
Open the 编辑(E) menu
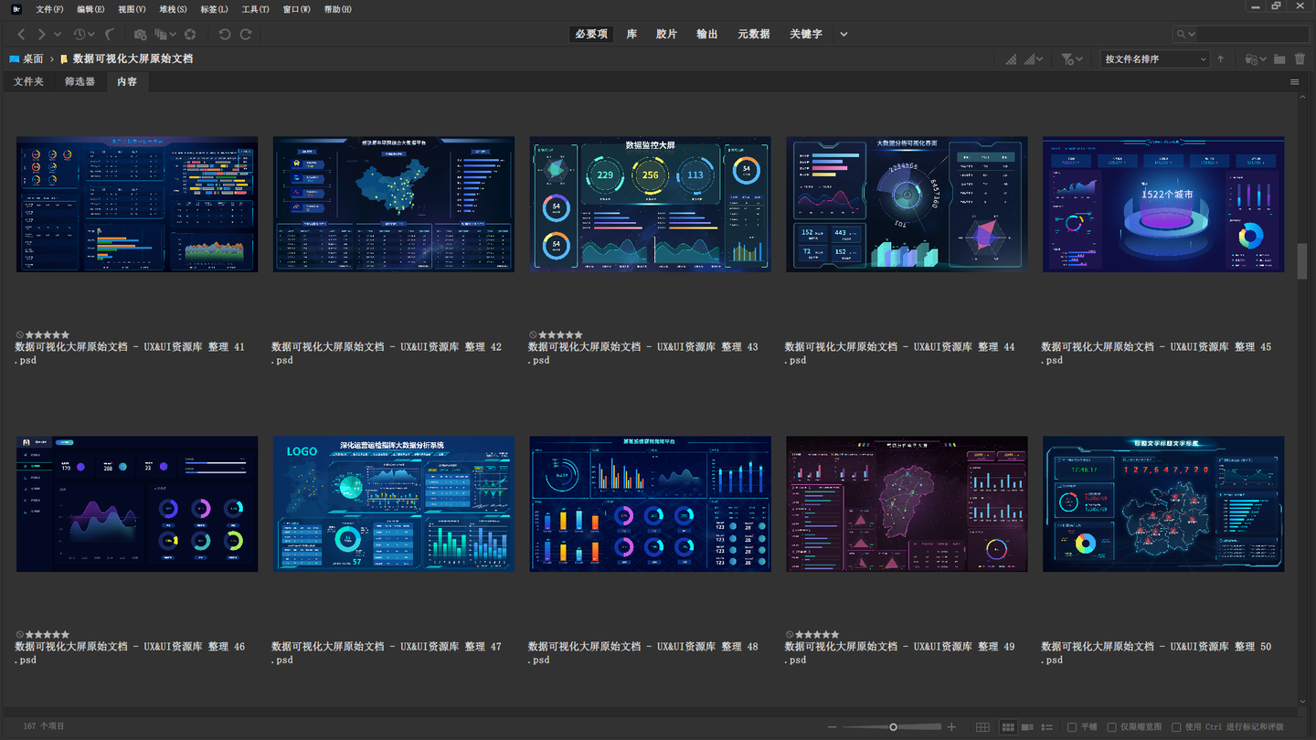pos(90,9)
